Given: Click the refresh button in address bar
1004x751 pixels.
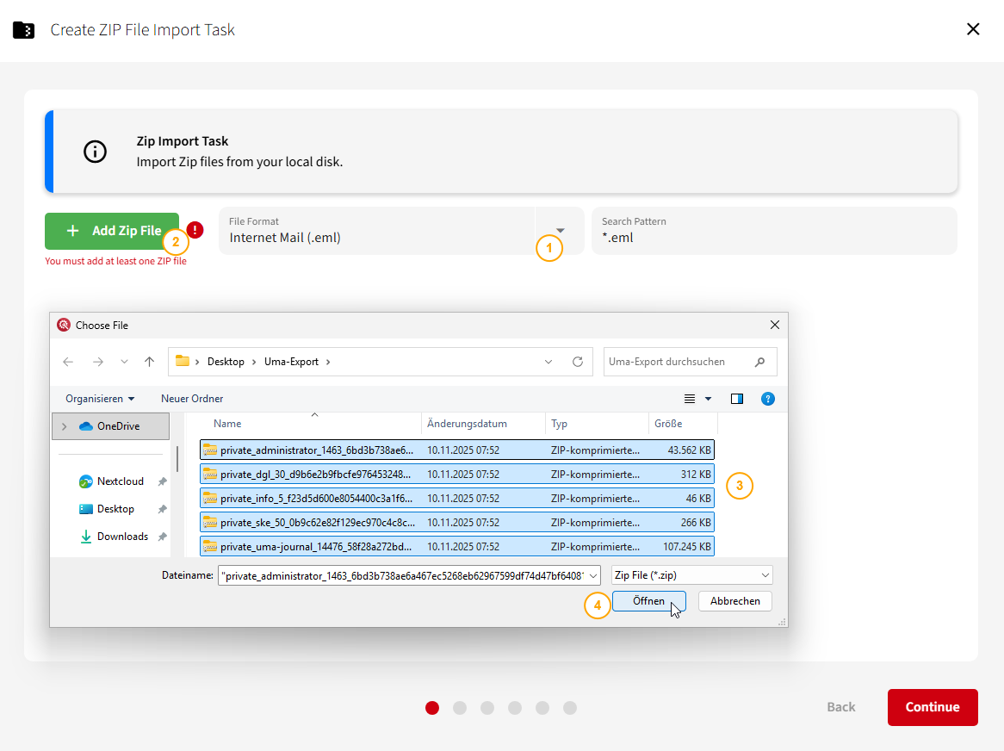Looking at the screenshot, I should (x=578, y=362).
